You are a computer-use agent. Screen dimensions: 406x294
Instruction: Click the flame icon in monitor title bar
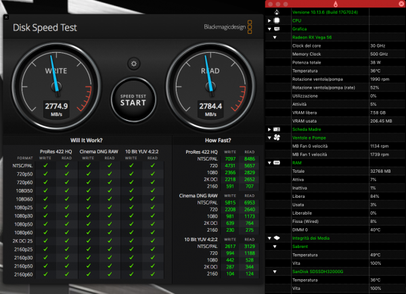[334, 4]
